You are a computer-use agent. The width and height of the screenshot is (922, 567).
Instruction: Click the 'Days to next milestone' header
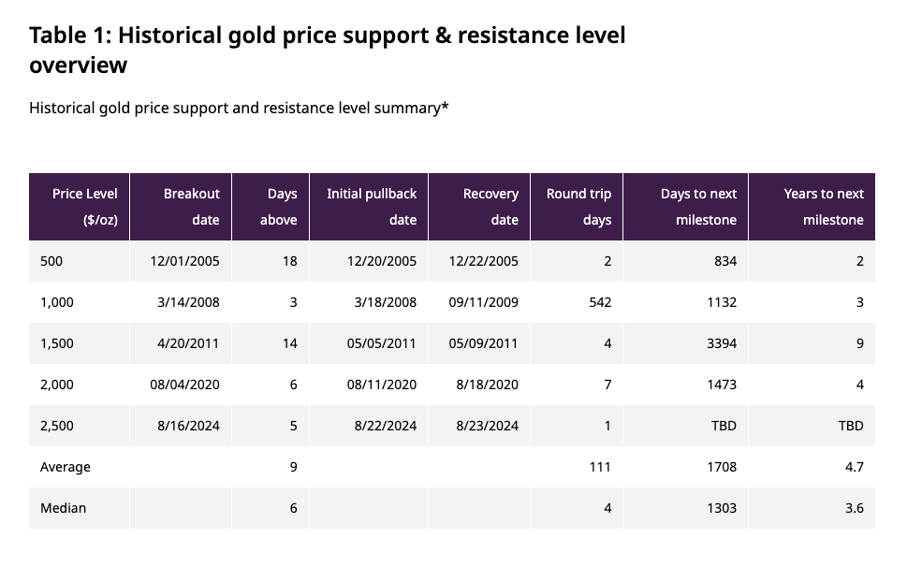[698, 207]
